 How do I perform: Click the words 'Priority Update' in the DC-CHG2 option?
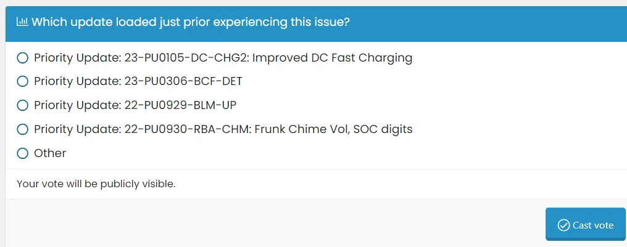click(x=75, y=58)
